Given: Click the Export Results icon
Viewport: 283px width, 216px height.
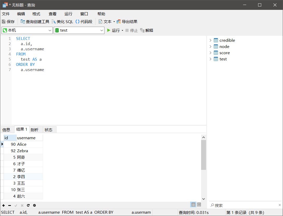Looking at the screenshot, I should tap(119, 22).
